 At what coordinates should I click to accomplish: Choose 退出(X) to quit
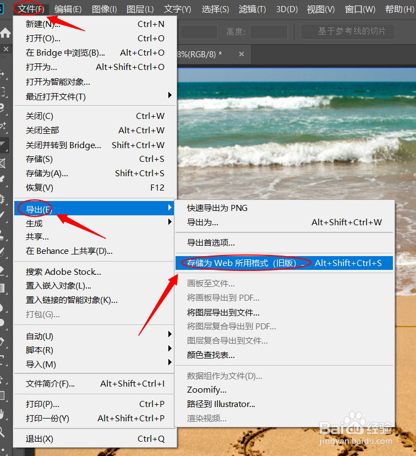coord(95,438)
